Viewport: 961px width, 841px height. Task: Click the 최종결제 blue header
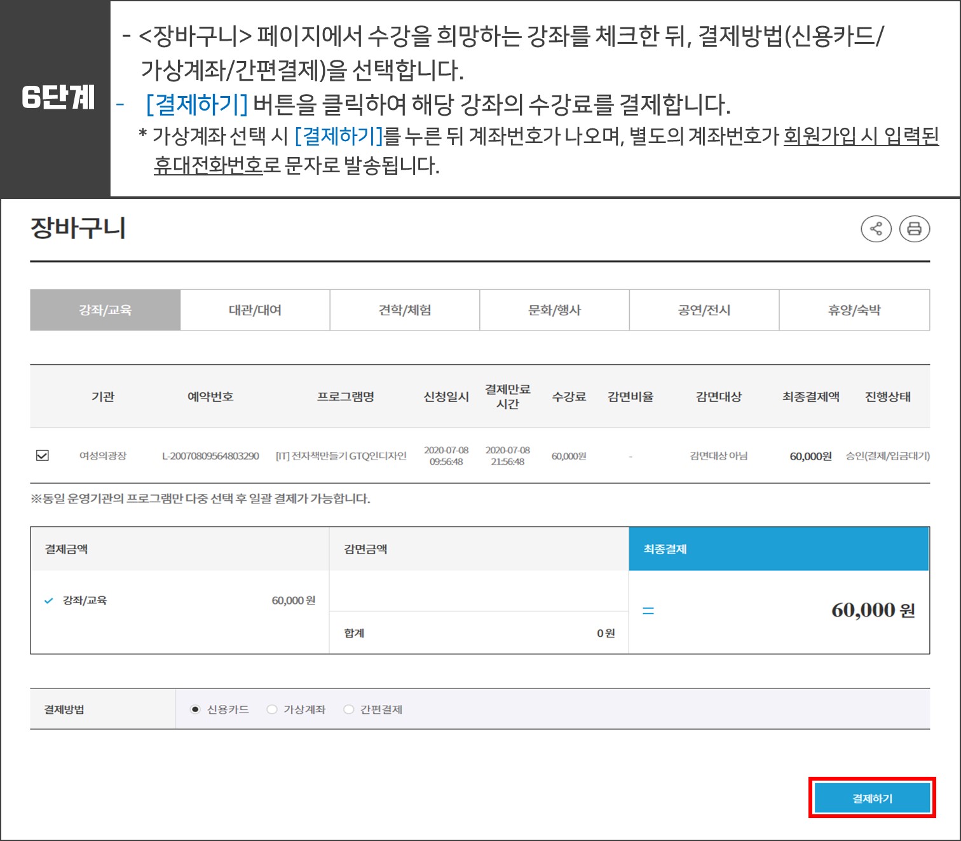(779, 549)
